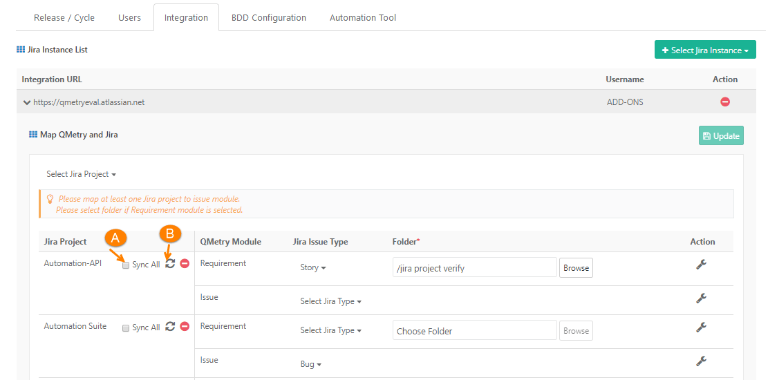This screenshot has height=380, width=768.
Task: Click the sync refresh icon for Automation Suite
Action: pyautogui.click(x=170, y=327)
